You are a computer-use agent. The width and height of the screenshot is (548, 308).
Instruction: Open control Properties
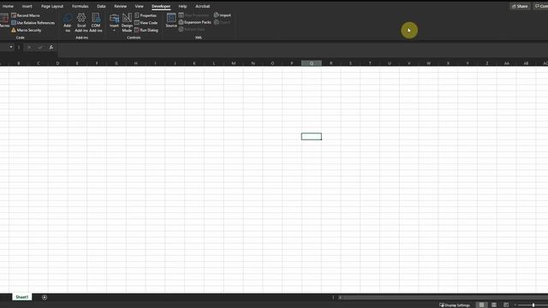(x=146, y=15)
